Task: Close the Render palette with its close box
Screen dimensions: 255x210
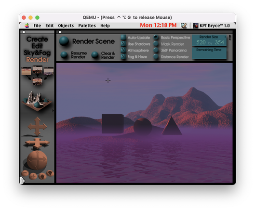Action: tap(60, 32)
